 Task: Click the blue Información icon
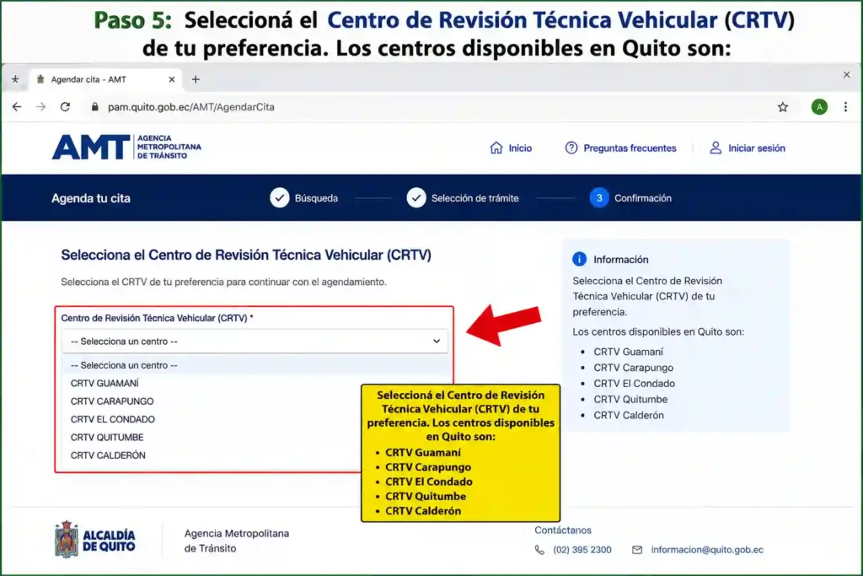pos(579,259)
